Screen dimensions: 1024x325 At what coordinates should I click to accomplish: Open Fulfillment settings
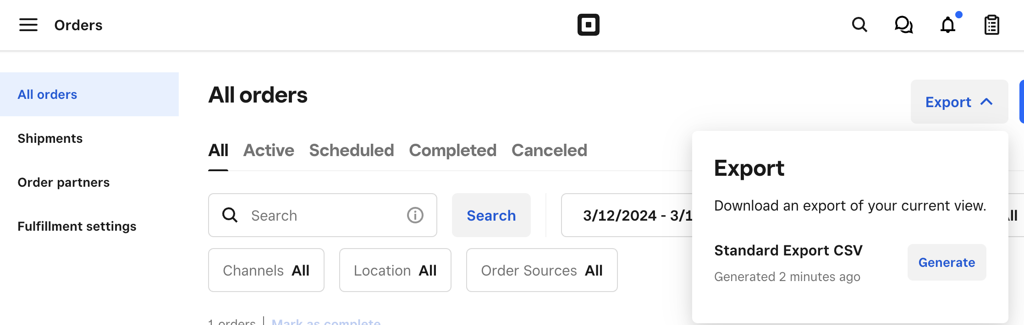tap(77, 226)
